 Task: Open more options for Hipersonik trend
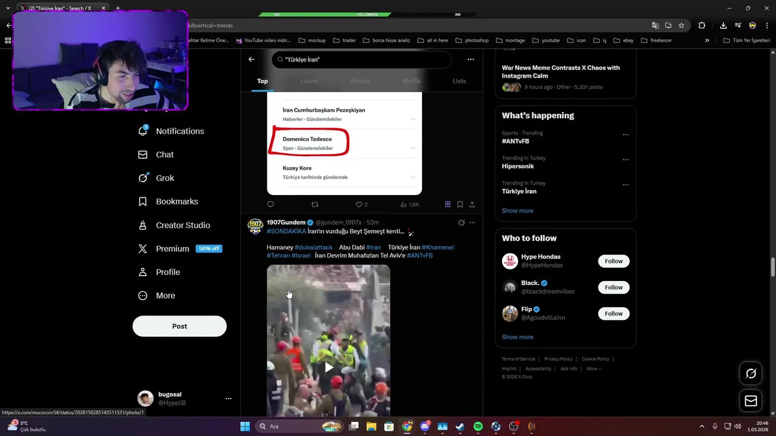pos(626,160)
